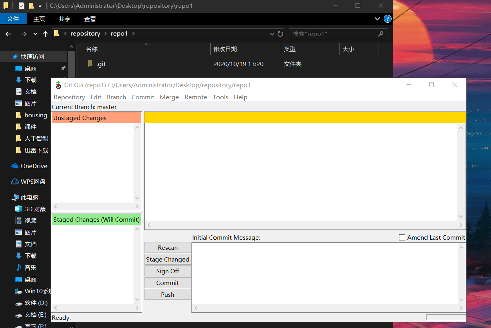Click the search magnifier icon in Explorer
491x328 pixels.
[381, 34]
